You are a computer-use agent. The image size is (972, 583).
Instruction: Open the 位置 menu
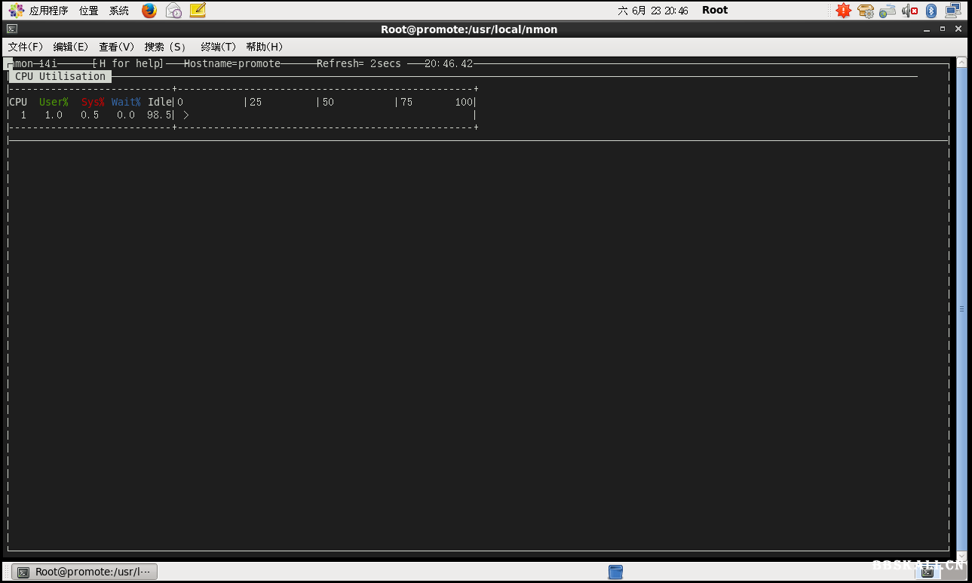point(88,10)
